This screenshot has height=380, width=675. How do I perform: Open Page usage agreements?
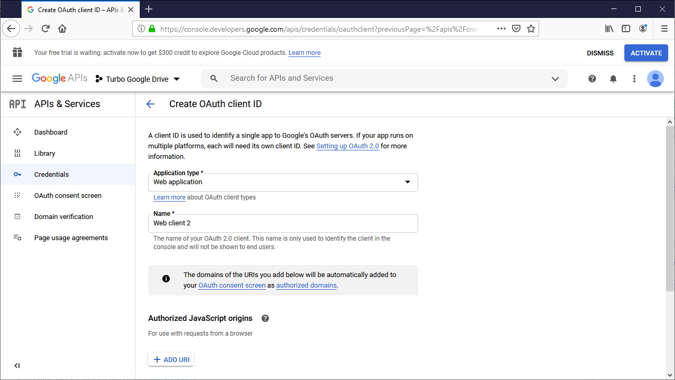click(x=71, y=237)
